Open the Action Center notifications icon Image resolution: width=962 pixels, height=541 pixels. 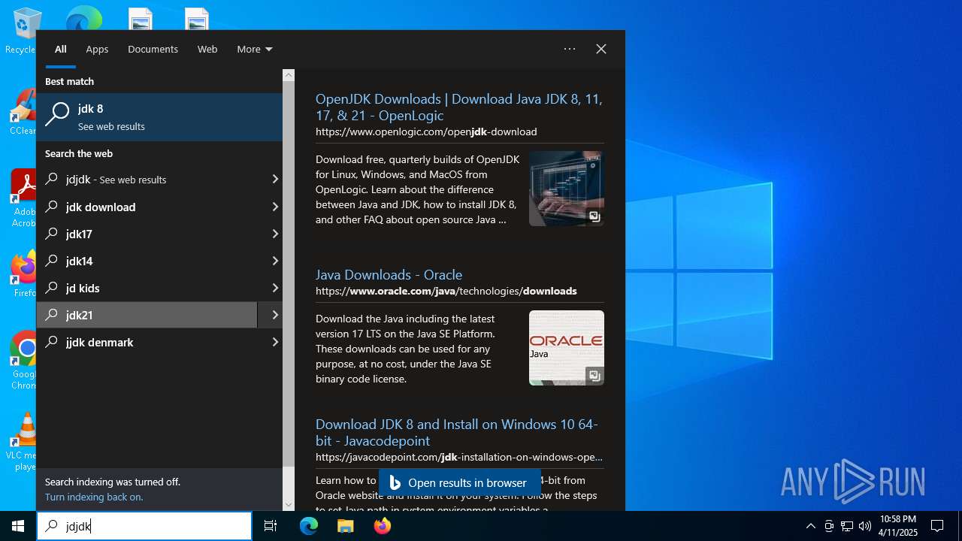937,526
